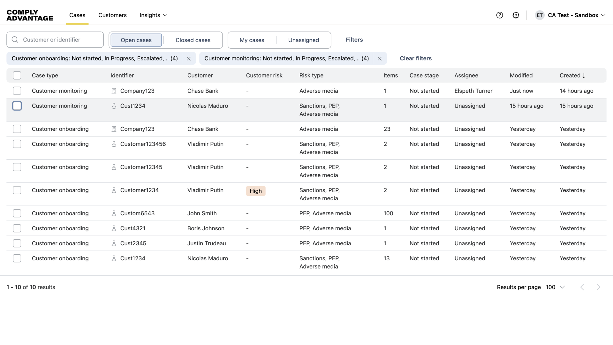Open the settings gear icon

tap(516, 15)
